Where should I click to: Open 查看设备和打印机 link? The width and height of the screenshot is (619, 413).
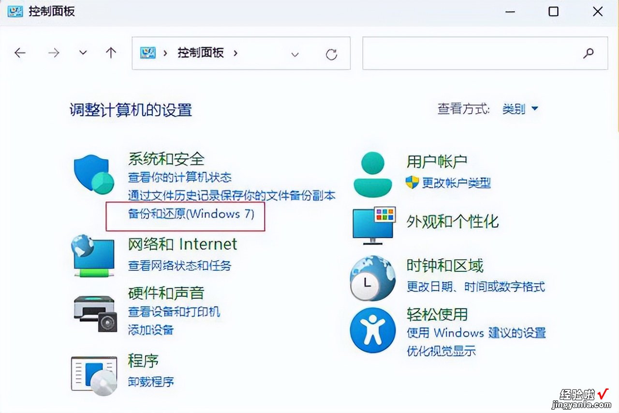tap(174, 311)
